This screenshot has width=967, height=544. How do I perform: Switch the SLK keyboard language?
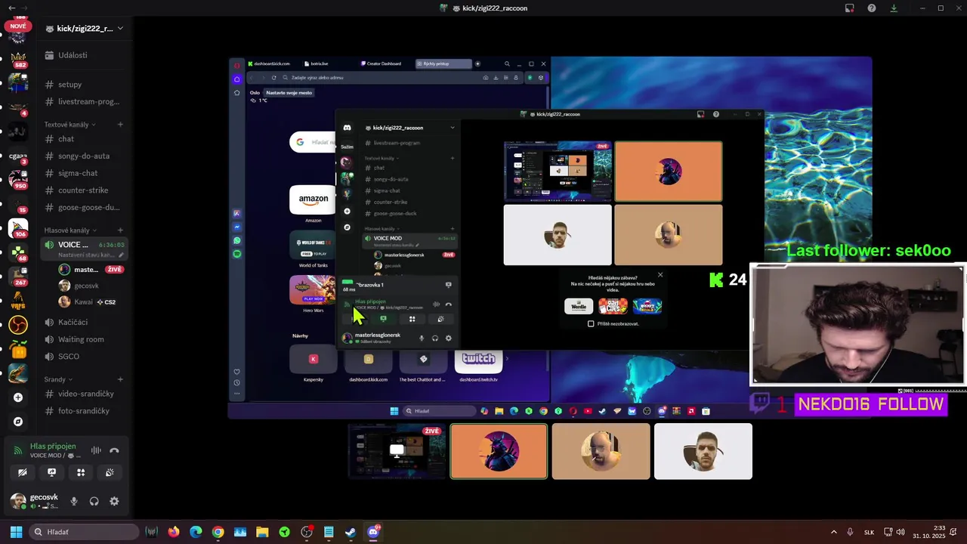point(869,532)
